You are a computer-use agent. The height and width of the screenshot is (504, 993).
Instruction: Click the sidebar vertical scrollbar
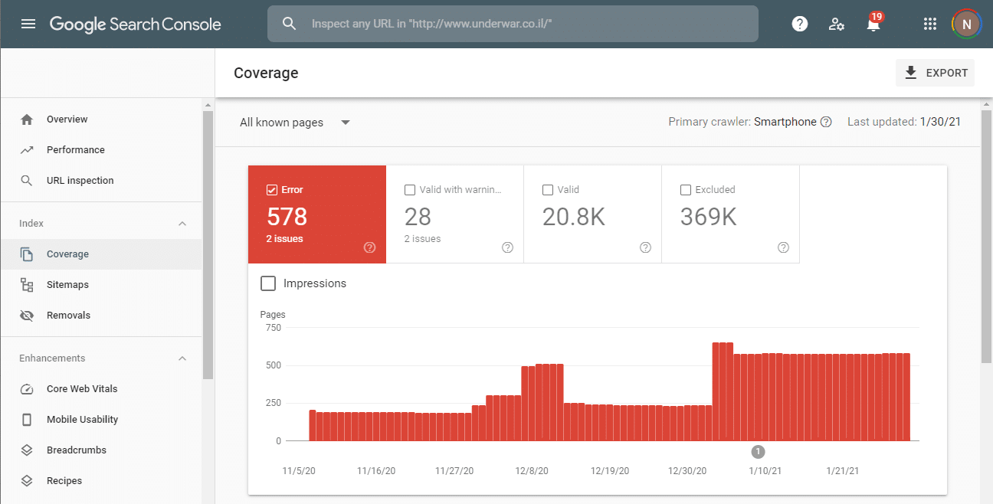(208, 245)
